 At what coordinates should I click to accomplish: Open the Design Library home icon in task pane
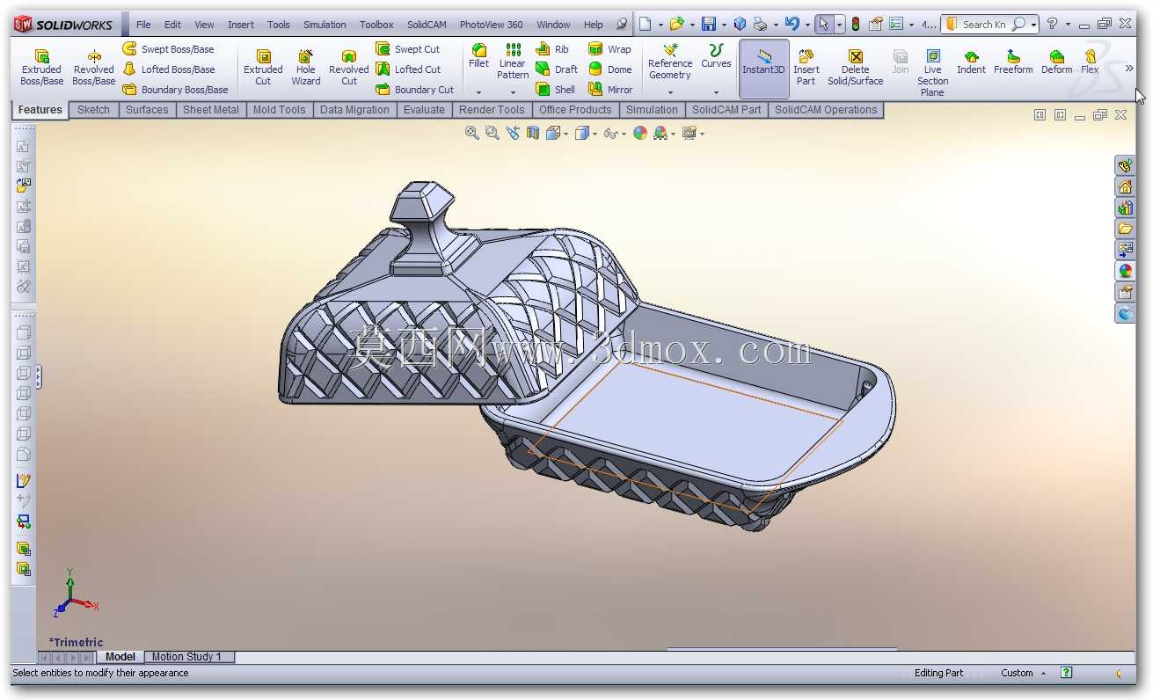click(x=1125, y=186)
